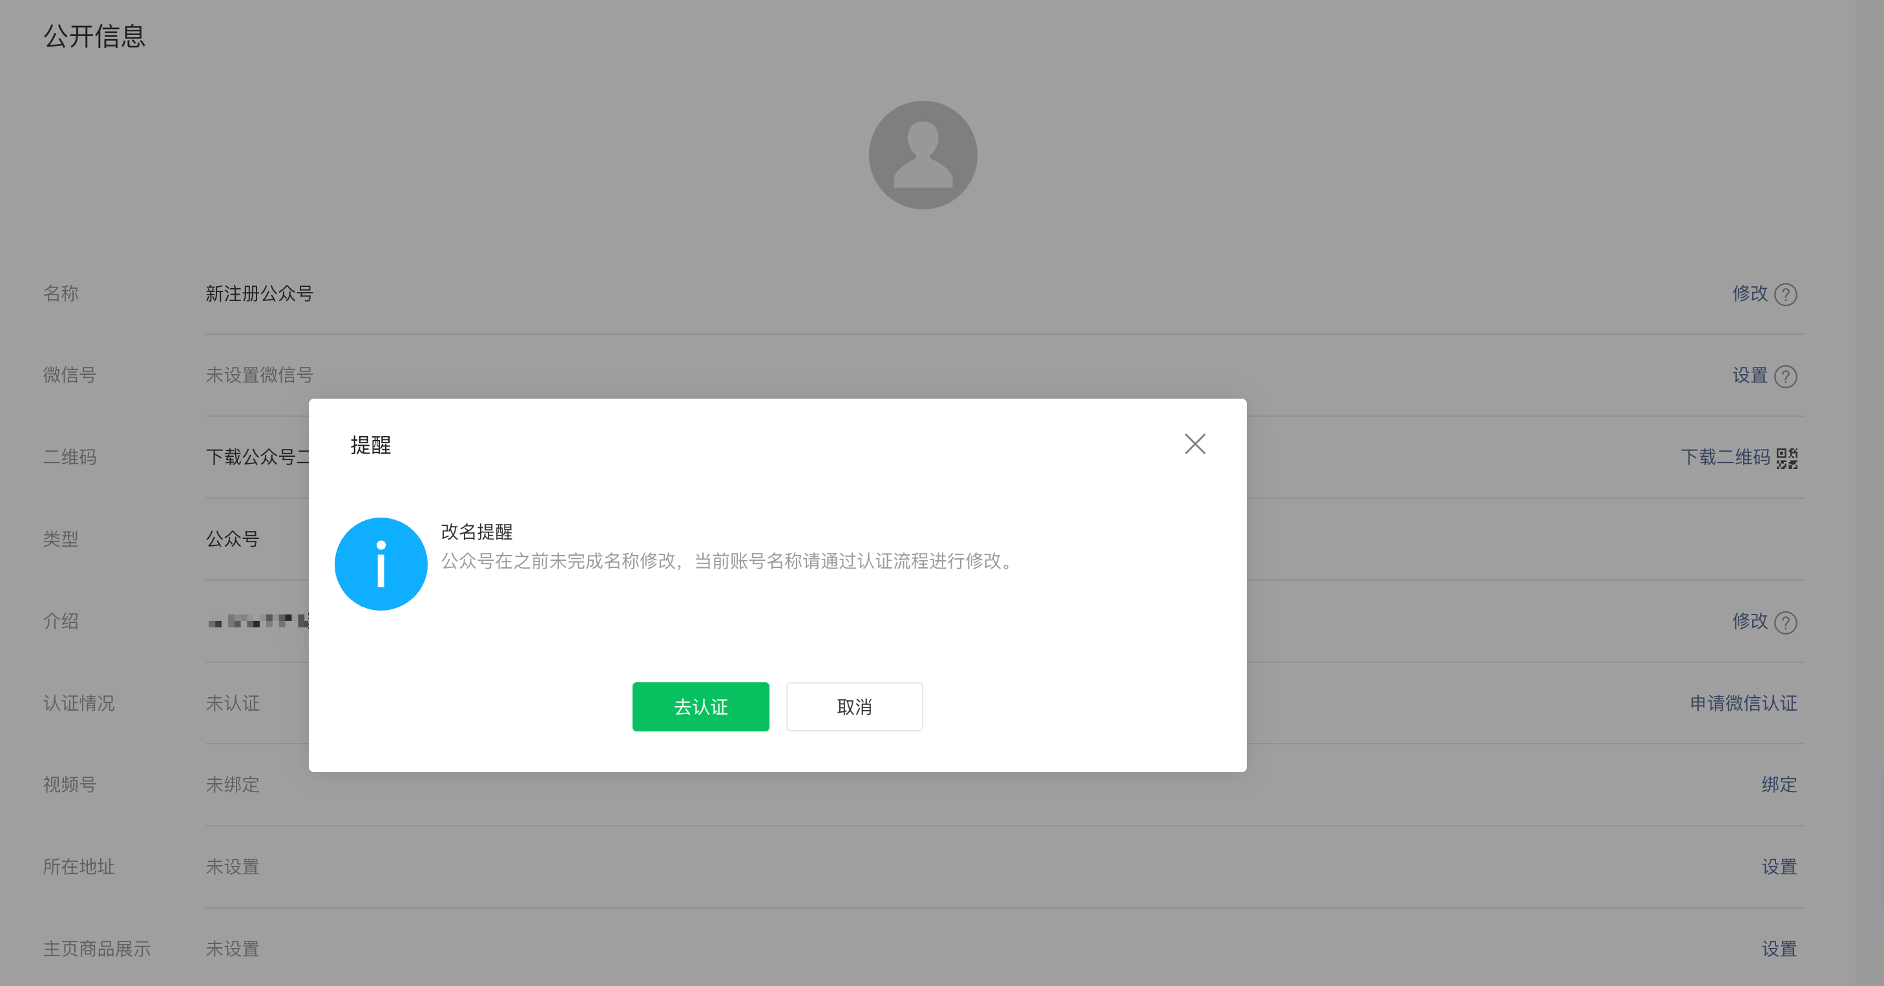Click the 取消 button

pos(853,707)
